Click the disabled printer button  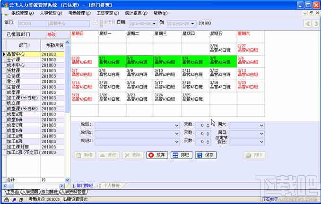click(254, 155)
